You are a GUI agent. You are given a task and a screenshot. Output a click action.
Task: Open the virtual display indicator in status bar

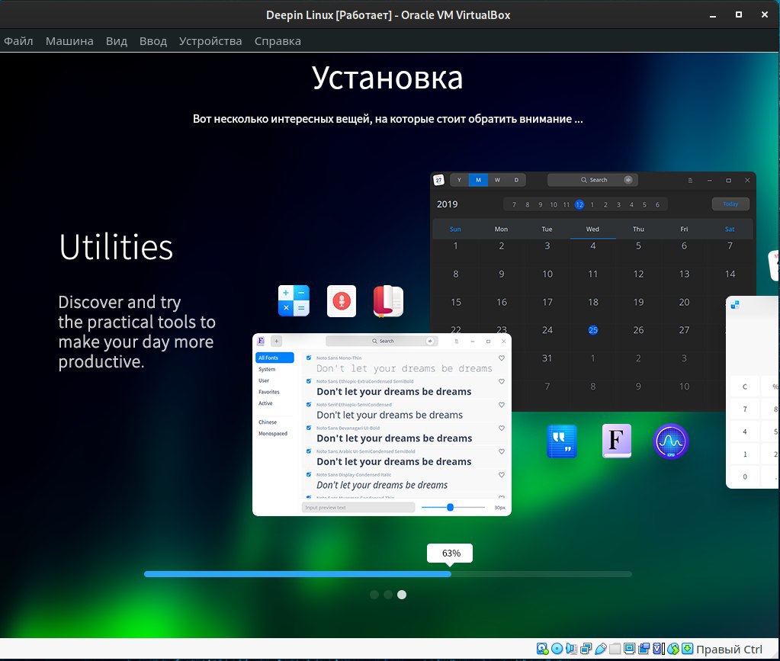(629, 649)
